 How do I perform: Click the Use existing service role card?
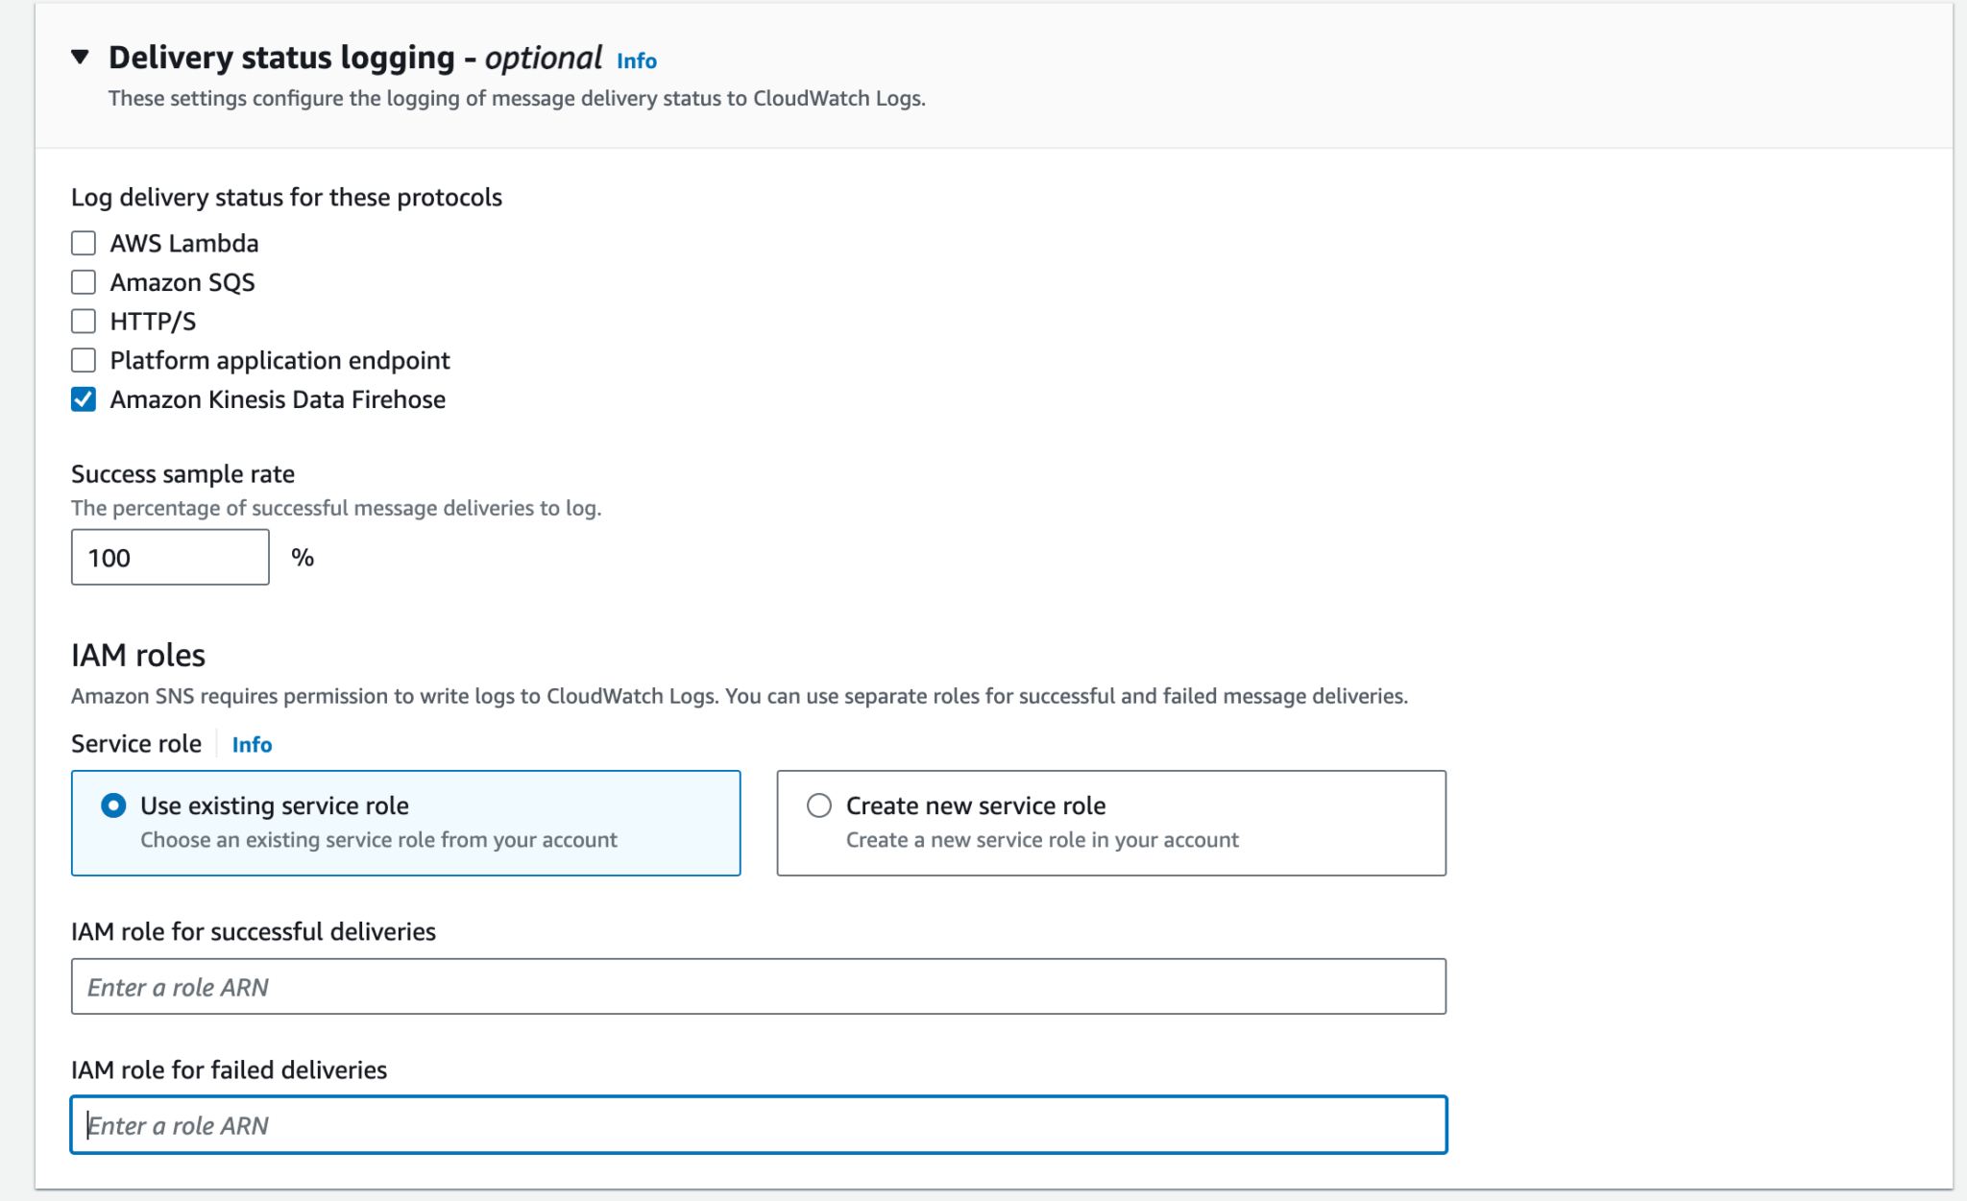[405, 823]
